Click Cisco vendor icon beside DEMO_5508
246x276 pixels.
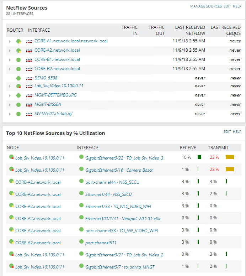pos(29,79)
